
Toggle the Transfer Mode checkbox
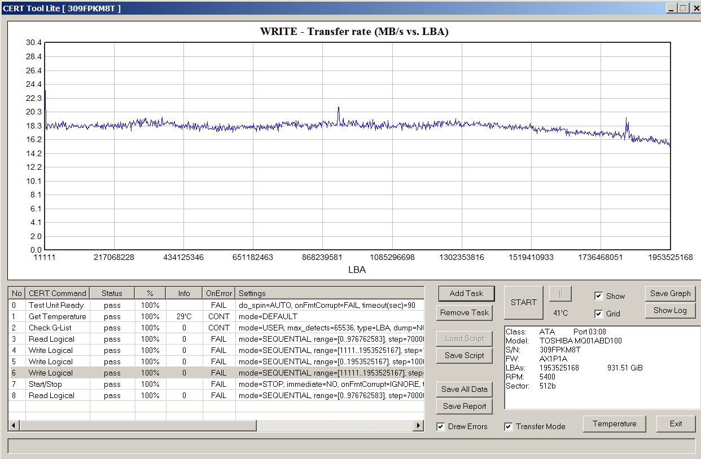point(509,426)
